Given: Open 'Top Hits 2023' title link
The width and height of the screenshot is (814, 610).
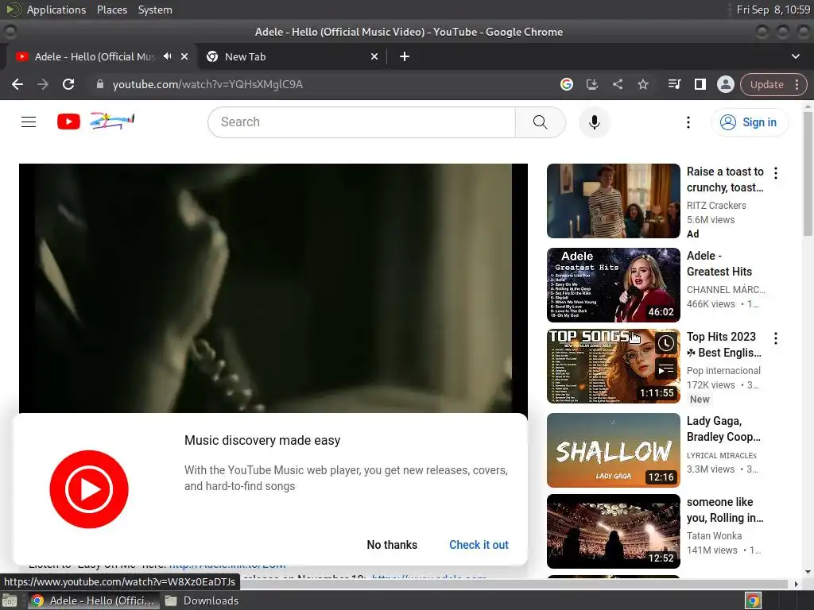Looking at the screenshot, I should 724,345.
